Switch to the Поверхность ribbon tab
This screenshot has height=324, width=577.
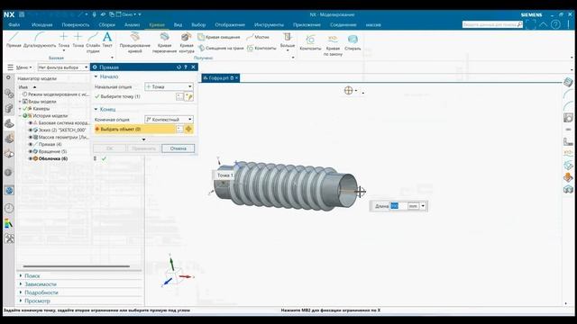click(76, 24)
